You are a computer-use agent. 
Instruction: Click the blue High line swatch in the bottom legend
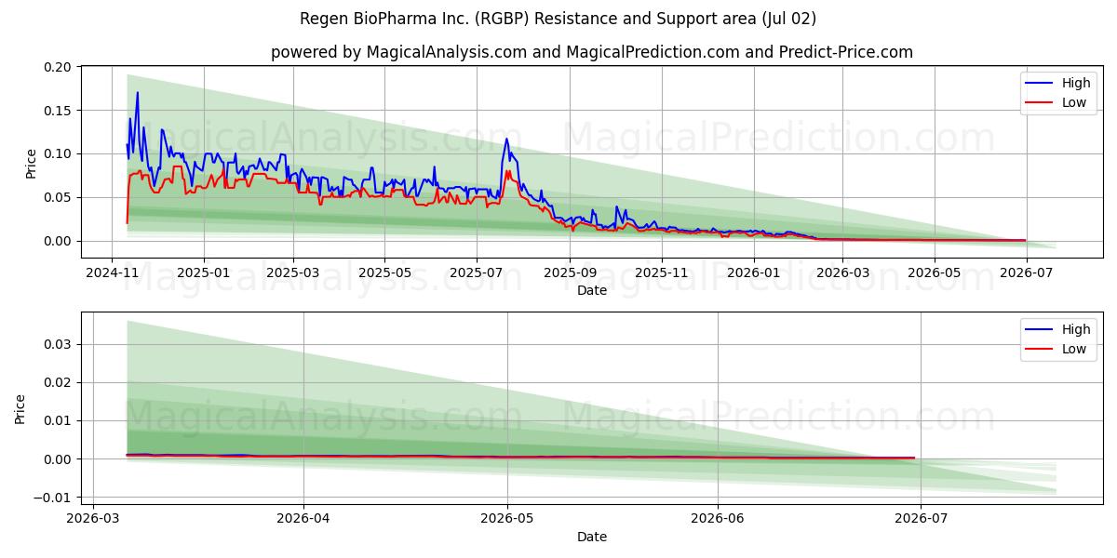point(1040,329)
